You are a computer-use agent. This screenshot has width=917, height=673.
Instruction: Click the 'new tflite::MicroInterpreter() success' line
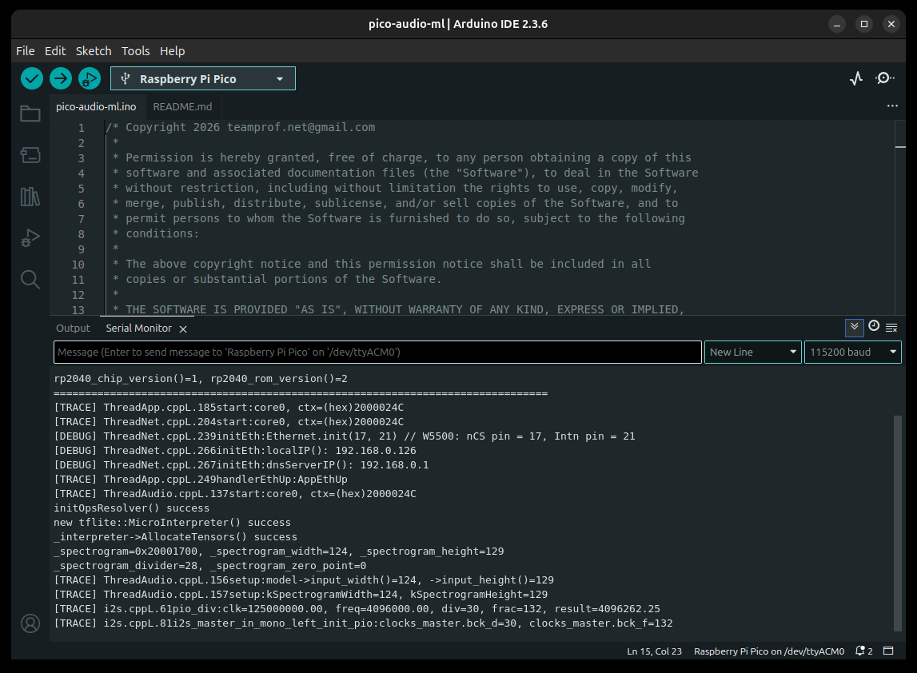pyautogui.click(x=173, y=522)
